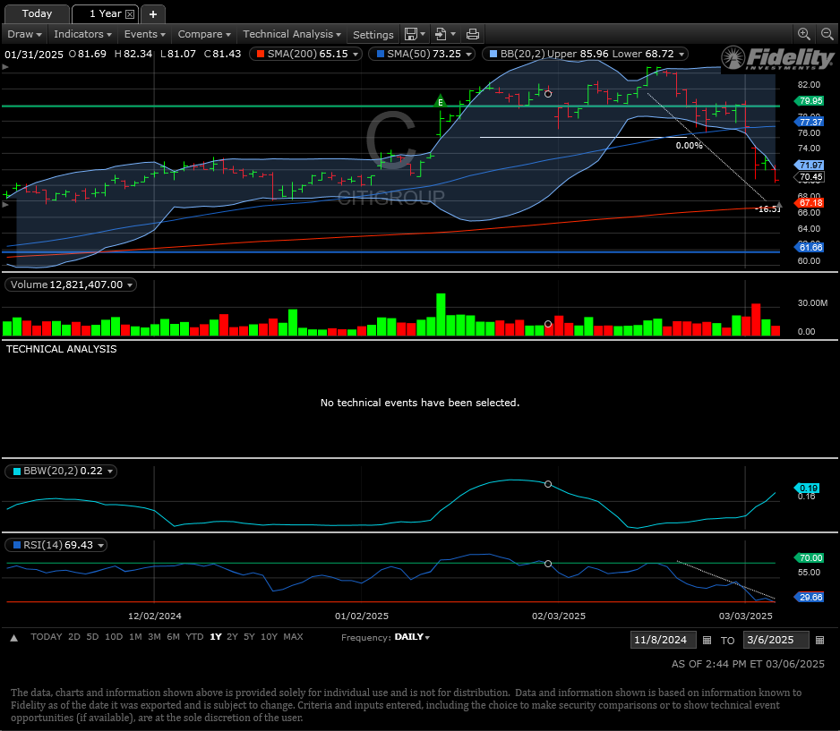Screen dimensions: 840x731
Task: Click the green earnings E marker on chart
Action: pos(441,100)
